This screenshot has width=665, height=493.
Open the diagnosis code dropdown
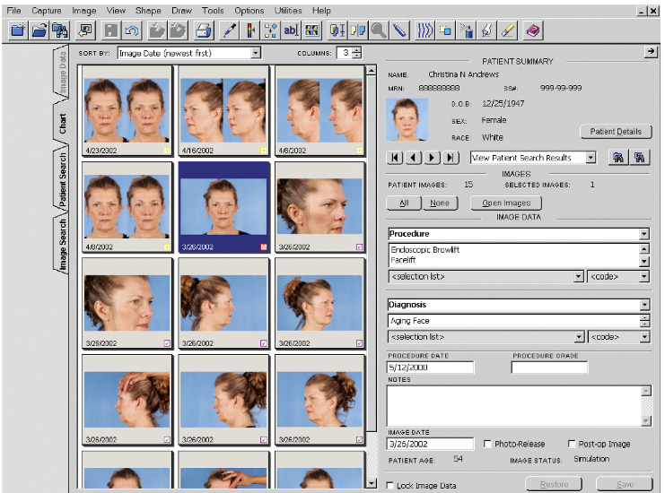tap(644, 337)
